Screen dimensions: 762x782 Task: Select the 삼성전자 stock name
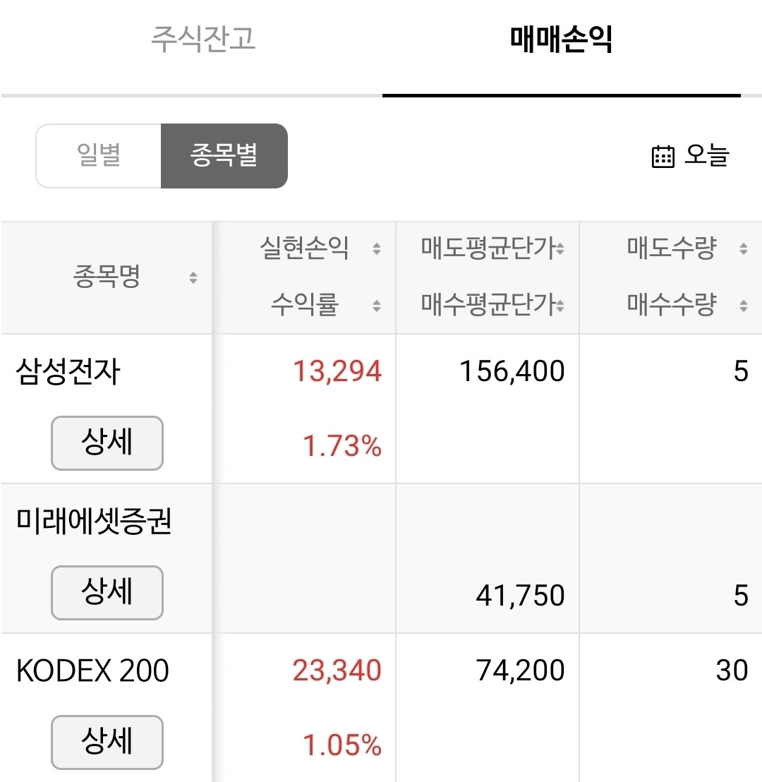(x=68, y=372)
